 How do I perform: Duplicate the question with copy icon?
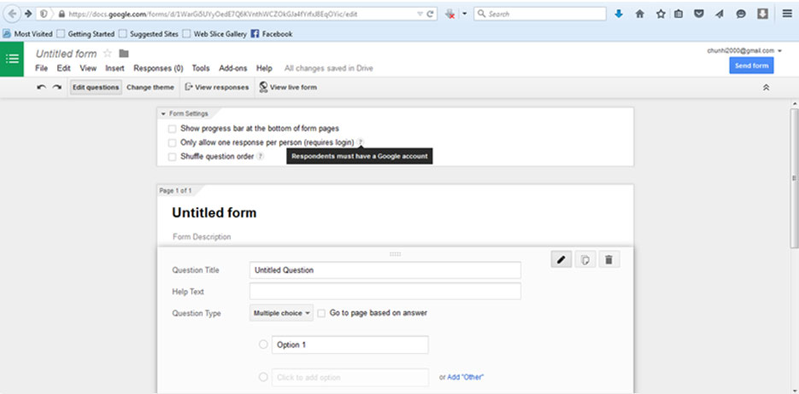pos(585,260)
